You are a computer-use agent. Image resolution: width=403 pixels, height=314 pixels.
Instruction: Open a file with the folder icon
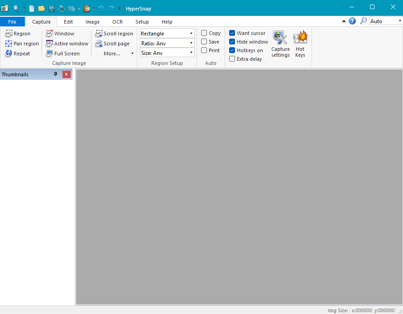pos(41,9)
